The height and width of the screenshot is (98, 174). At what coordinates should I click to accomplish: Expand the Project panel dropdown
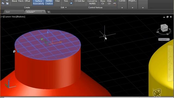[132, 8]
